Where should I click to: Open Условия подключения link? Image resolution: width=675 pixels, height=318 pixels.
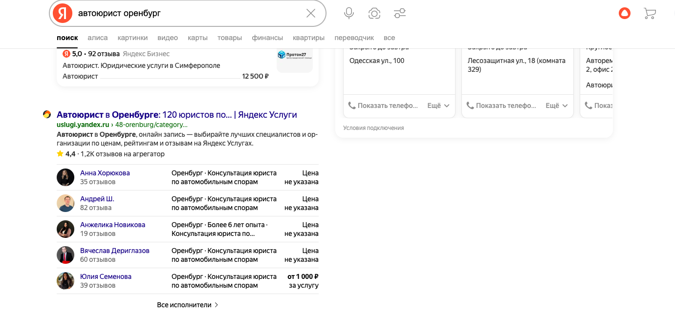373,128
